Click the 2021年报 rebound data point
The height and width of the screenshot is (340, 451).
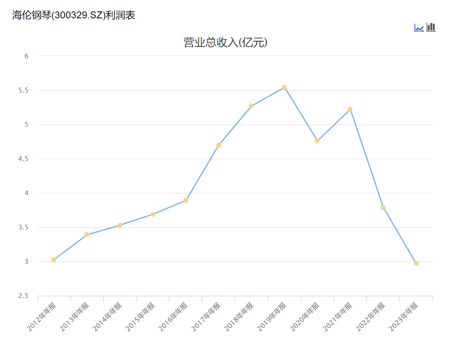point(350,109)
